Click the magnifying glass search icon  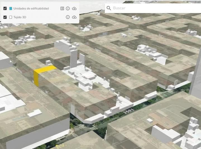click(109, 8)
